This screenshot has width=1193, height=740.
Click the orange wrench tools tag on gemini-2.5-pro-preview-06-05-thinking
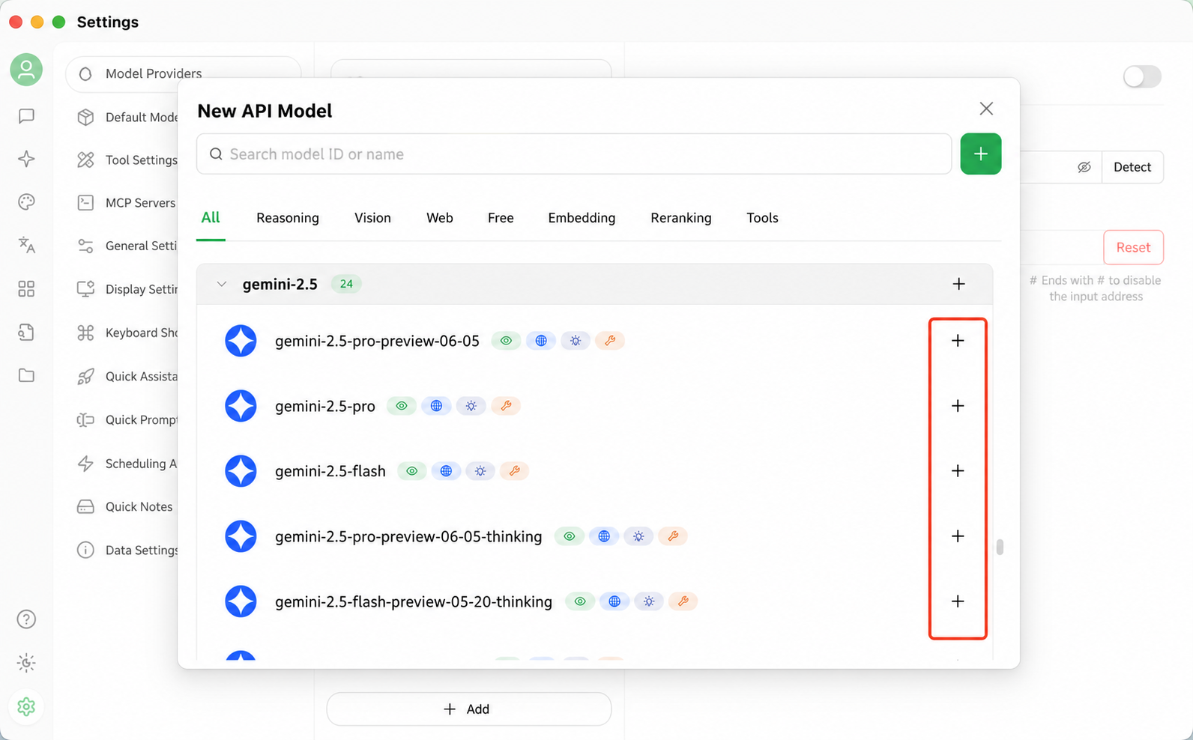(673, 536)
